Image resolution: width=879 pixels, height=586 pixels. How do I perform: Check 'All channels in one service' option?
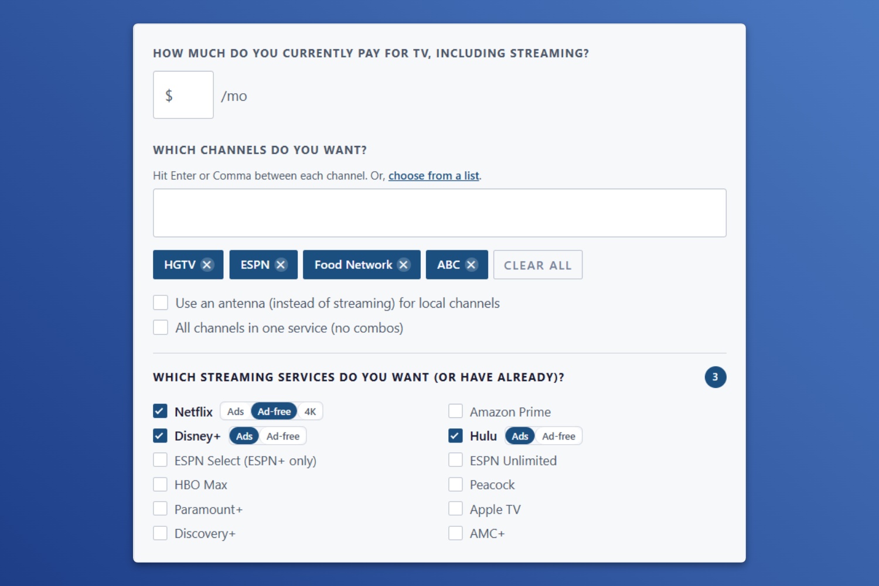tap(161, 327)
